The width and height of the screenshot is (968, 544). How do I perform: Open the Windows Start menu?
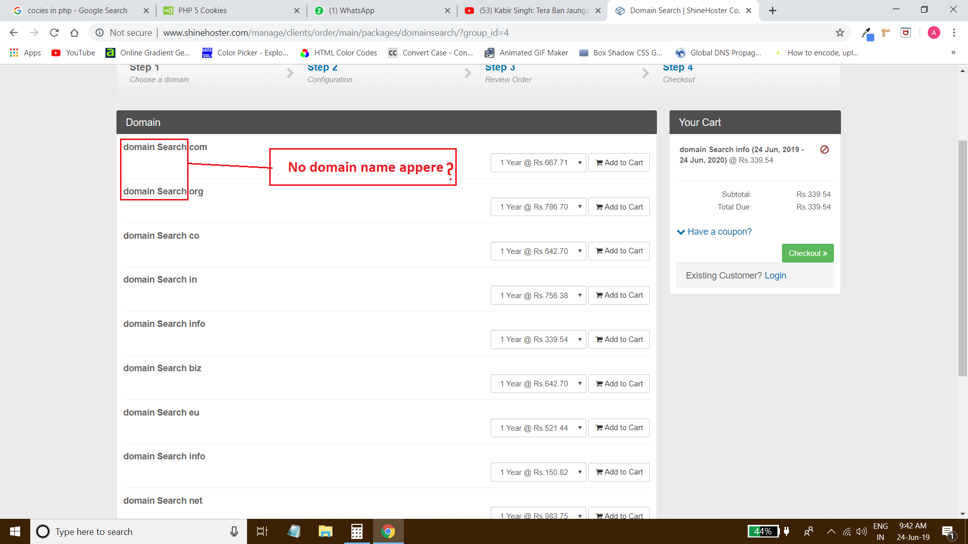tap(15, 531)
